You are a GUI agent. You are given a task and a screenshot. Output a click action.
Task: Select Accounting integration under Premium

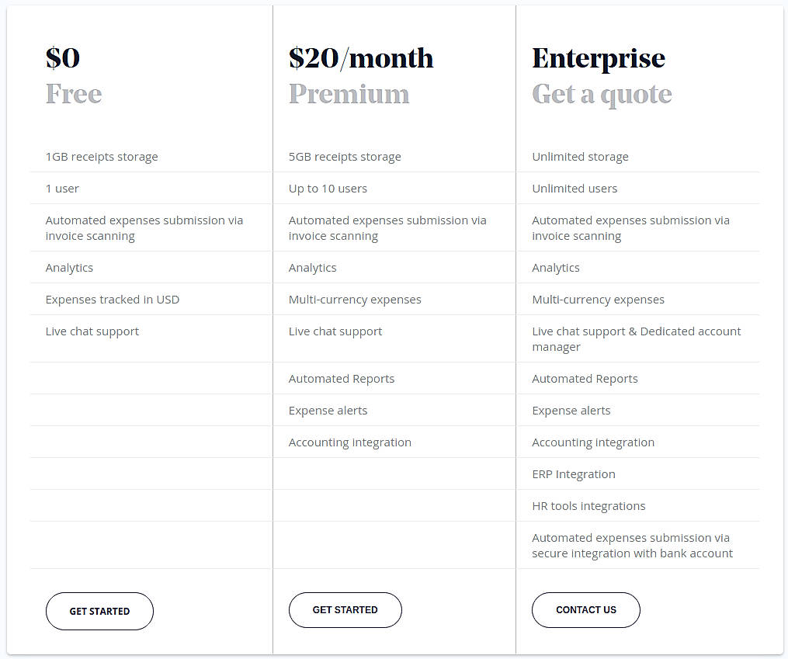coord(349,442)
